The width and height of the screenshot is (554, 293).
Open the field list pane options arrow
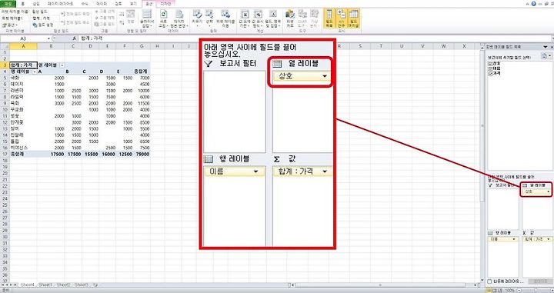coord(546,47)
